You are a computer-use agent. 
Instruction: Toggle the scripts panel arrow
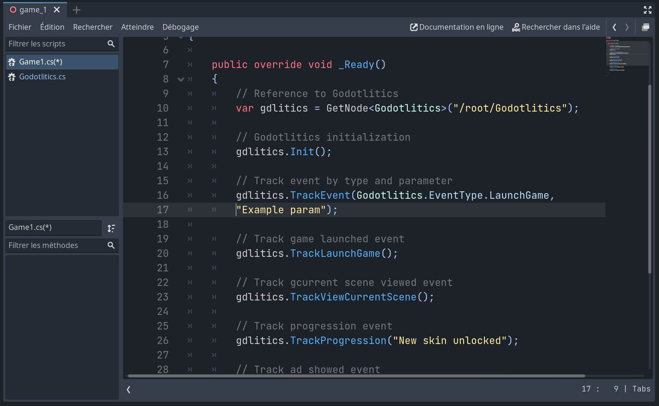128,390
